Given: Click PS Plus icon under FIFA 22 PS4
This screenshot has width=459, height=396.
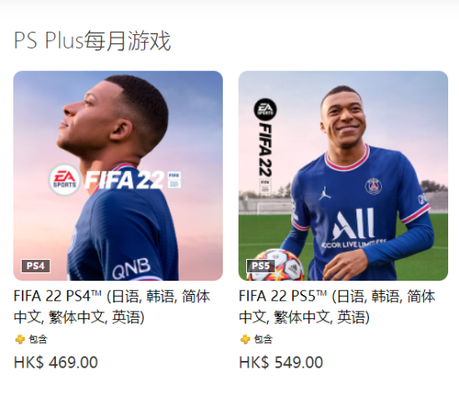Looking at the screenshot, I should point(20,339).
